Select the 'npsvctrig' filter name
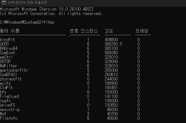Screen dimensions: 186x123 (x=10, y=109)
